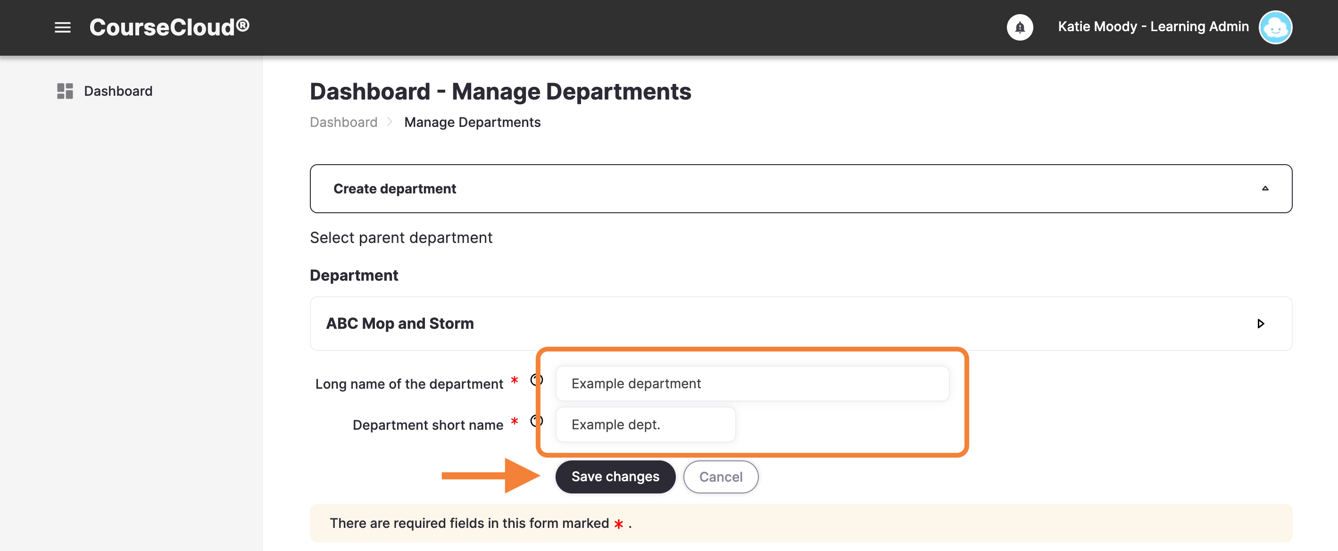The image size is (1338, 551).
Task: Select ABC Mop and Storm as parent
Action: pos(399,324)
